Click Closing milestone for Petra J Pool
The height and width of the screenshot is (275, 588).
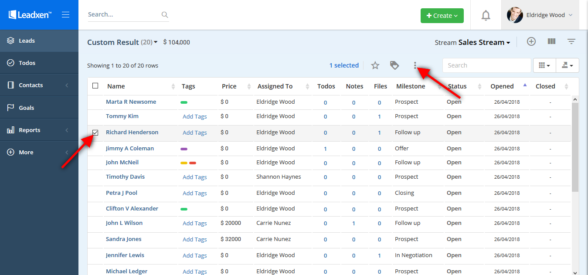click(404, 193)
